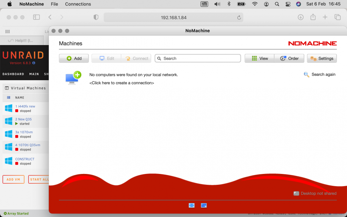
Task: Open the 2 New Q35 VM
Action: [x=24, y=119]
